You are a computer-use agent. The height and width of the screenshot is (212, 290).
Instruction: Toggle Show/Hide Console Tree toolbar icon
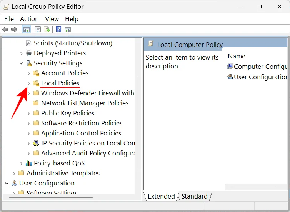27,29
